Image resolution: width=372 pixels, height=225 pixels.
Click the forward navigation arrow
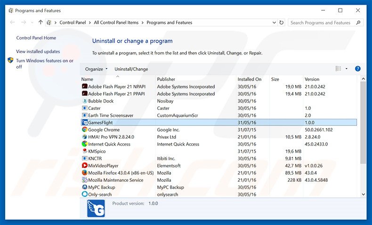pyautogui.click(x=24, y=22)
